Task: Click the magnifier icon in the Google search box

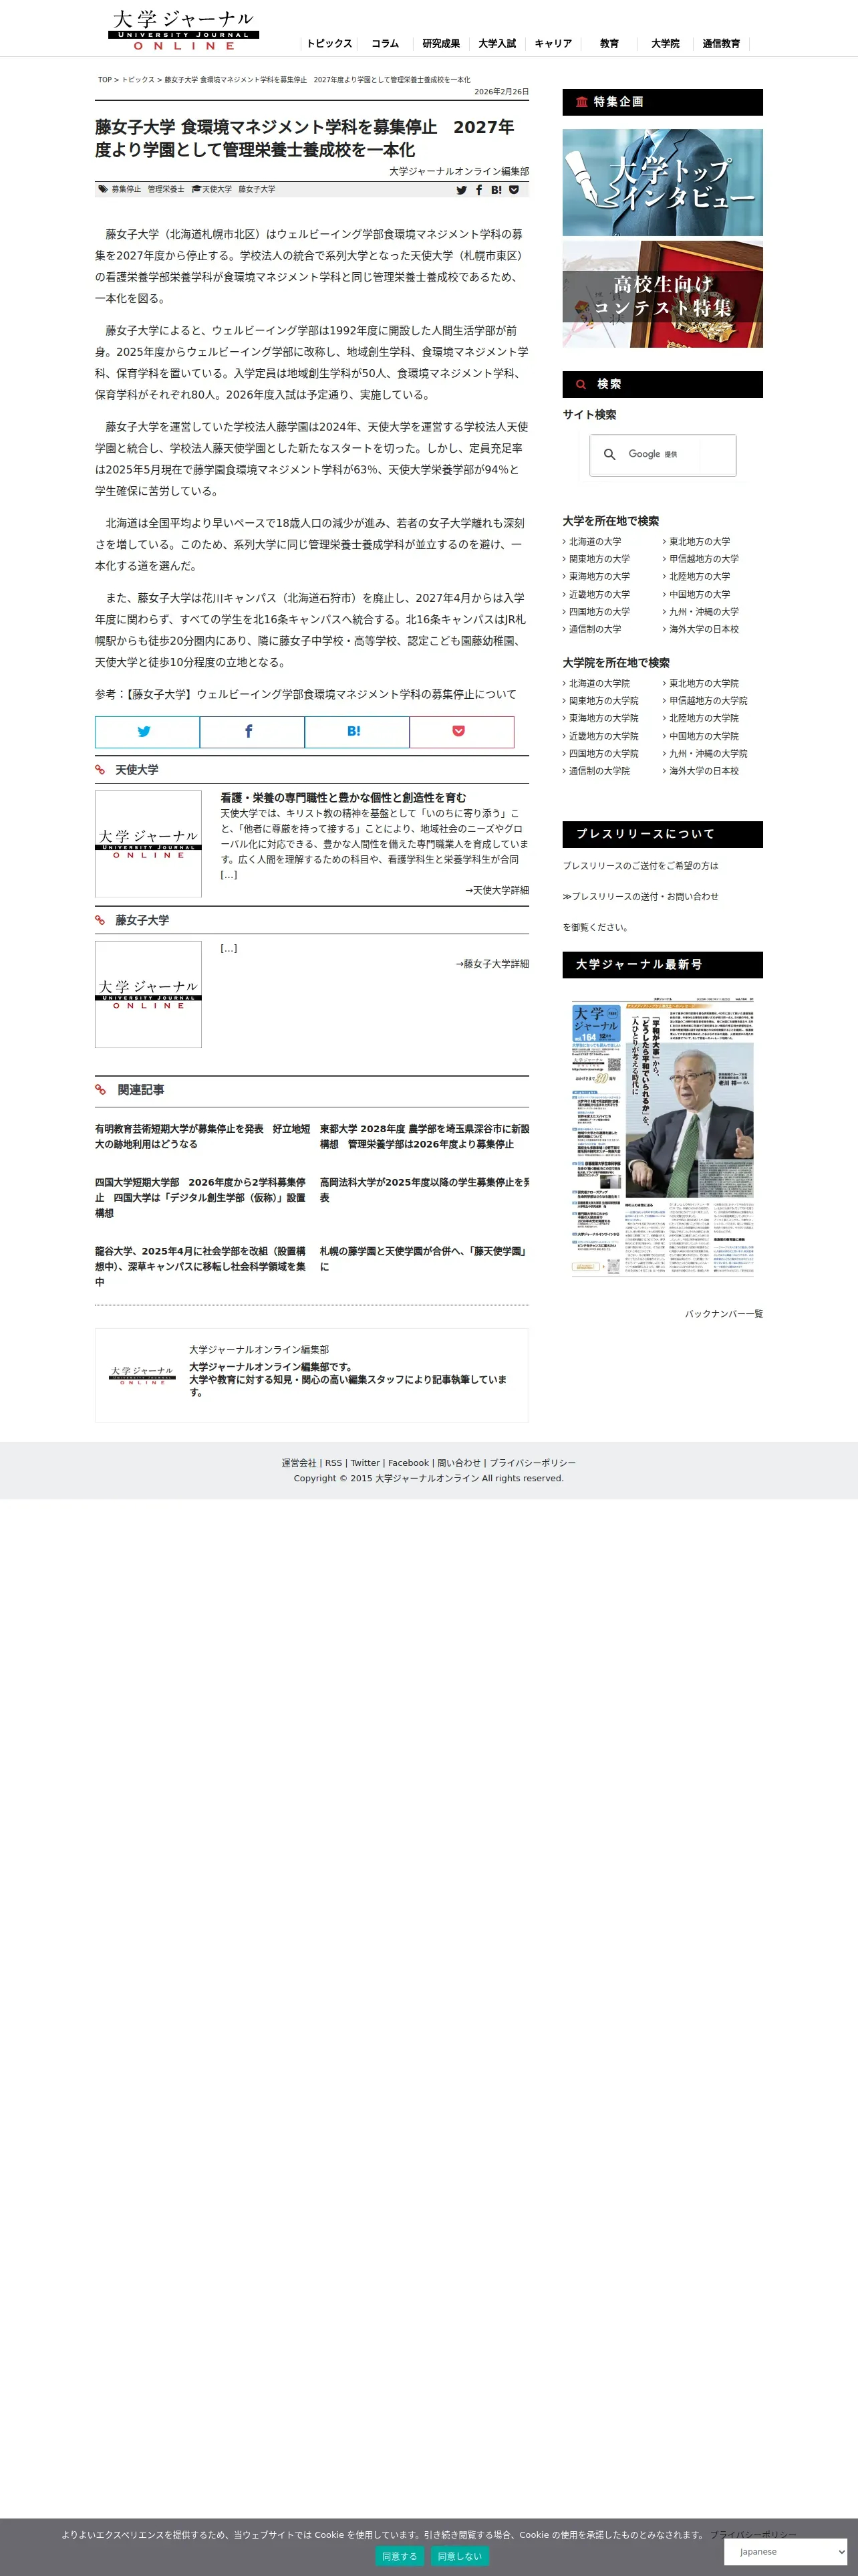Action: [609, 454]
